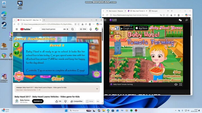Open Edge settings menu in YouTube window
Viewport: 202px width, 113px height.
[93, 24]
